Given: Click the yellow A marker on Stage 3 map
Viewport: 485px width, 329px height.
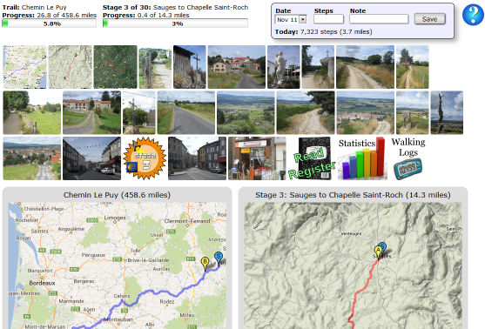Looking at the screenshot, I should coord(378,252).
